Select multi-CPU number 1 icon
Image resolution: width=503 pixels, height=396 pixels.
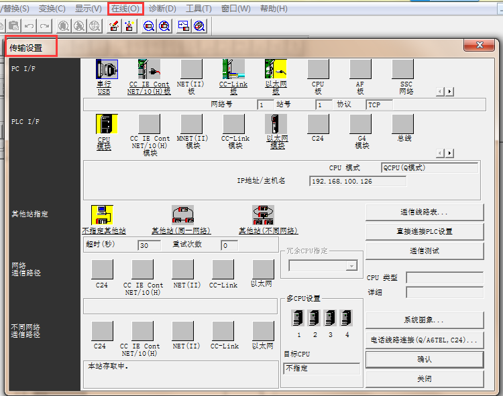[x=298, y=318]
